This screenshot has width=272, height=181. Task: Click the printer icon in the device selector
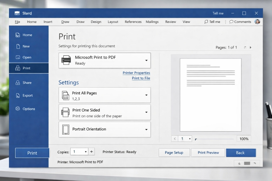[67, 60]
